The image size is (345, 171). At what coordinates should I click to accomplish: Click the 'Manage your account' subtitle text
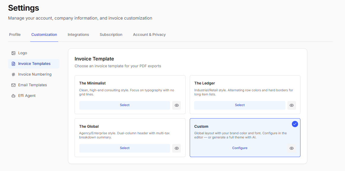[80, 18]
